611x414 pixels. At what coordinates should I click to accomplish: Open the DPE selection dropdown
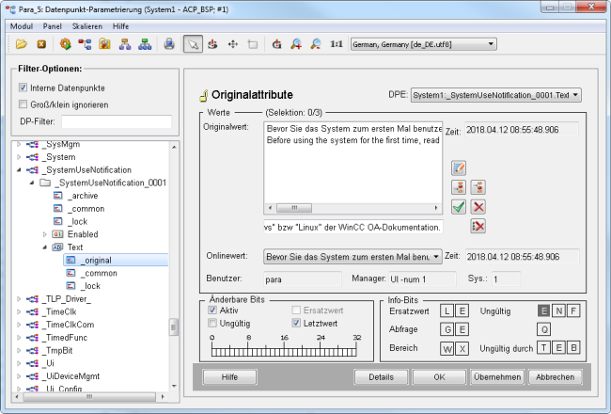pos(496,95)
